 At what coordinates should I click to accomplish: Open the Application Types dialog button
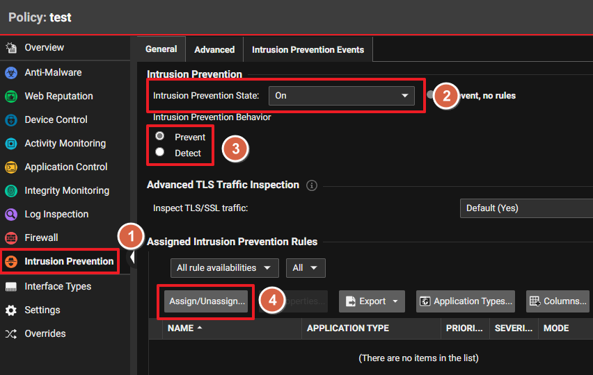pos(465,301)
